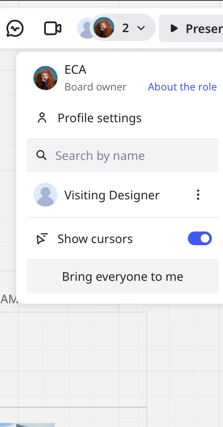This screenshot has height=427, width=223.
Task: Click the Visiting Designer avatar
Action: pyautogui.click(x=45, y=195)
